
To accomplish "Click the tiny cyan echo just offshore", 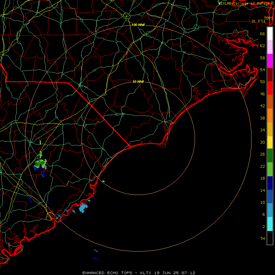I will [103, 181].
